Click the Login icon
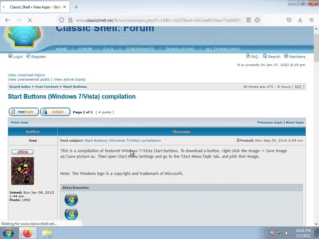Screen dimensions: 319x239 point(10,56)
